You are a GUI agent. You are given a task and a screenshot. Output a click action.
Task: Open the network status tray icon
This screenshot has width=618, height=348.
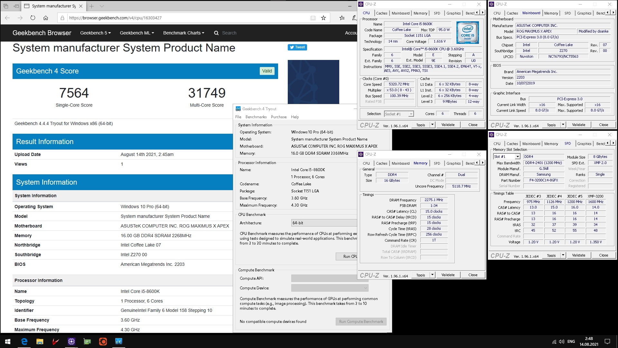554,342
